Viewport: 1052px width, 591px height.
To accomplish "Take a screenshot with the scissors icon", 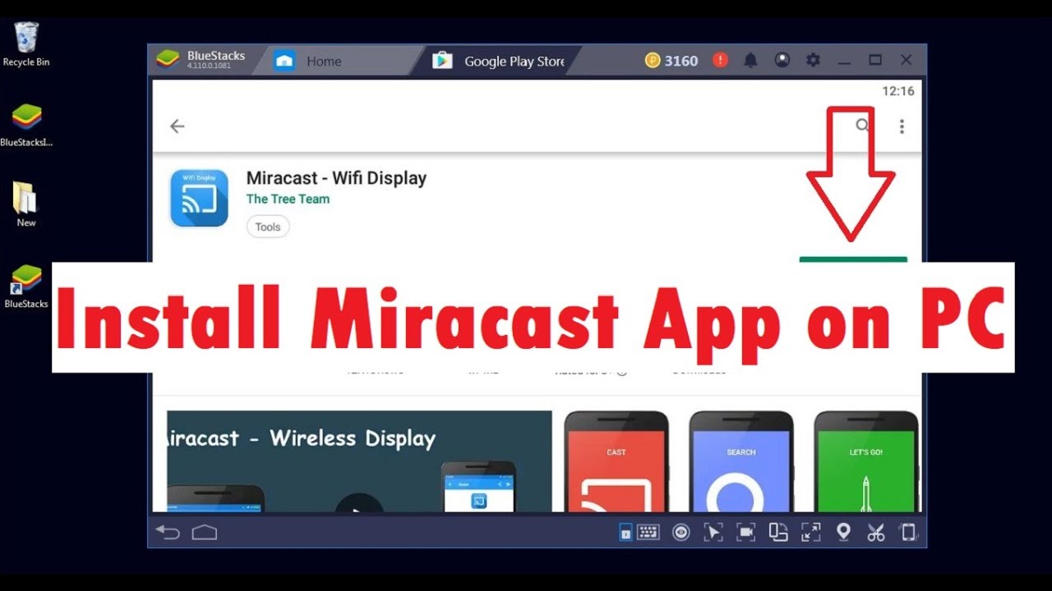I will click(x=875, y=532).
